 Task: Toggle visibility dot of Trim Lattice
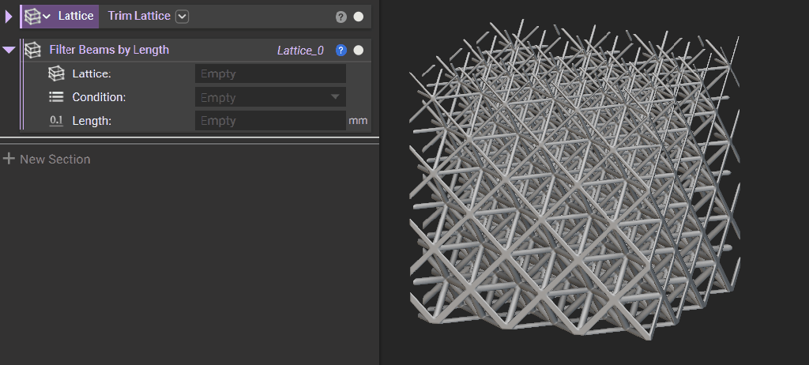click(x=358, y=17)
